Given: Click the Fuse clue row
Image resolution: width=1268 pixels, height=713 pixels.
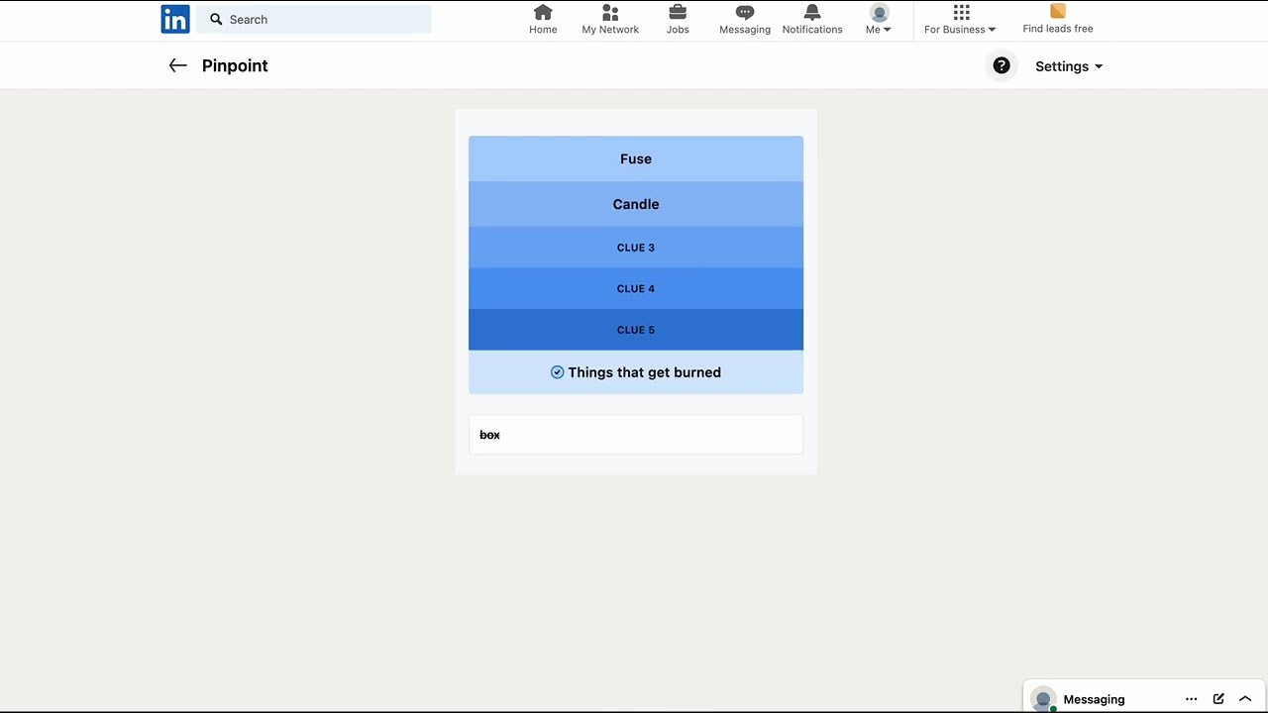Looking at the screenshot, I should (x=636, y=158).
